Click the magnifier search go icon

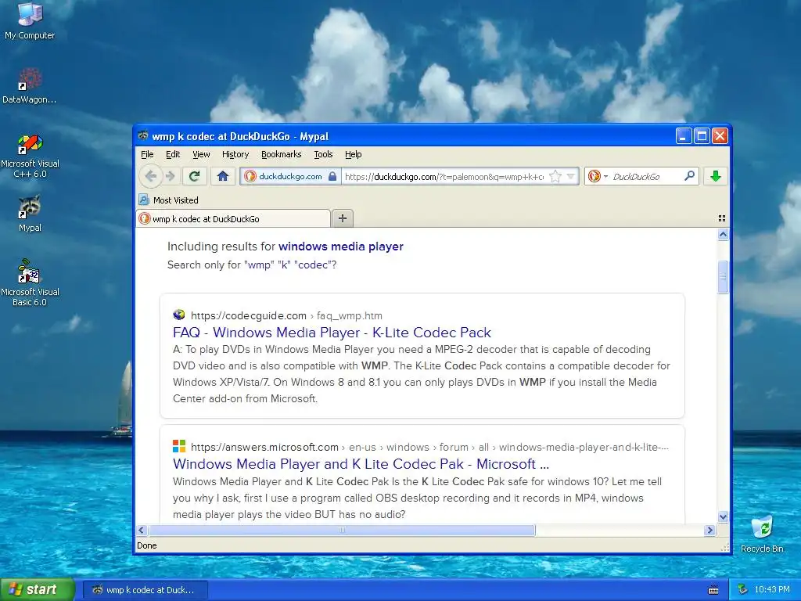click(689, 176)
